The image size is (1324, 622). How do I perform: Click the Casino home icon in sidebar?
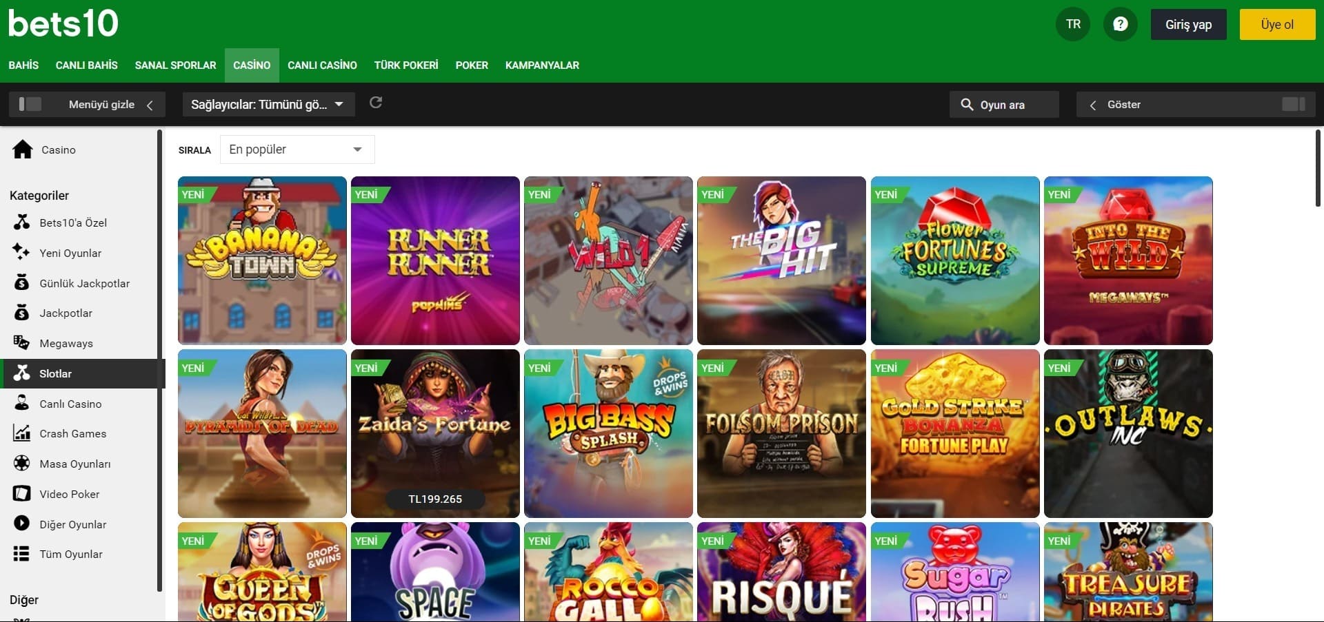coord(23,149)
